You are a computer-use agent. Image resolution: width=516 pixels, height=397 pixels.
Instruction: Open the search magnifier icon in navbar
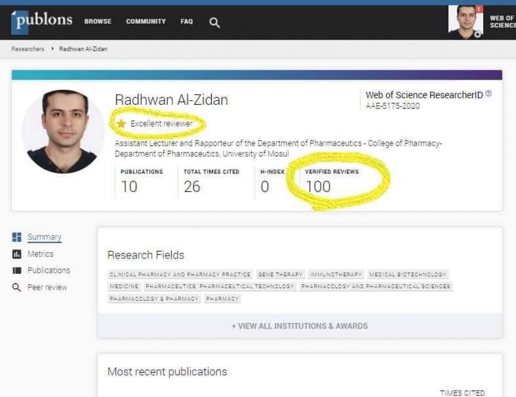215,22
